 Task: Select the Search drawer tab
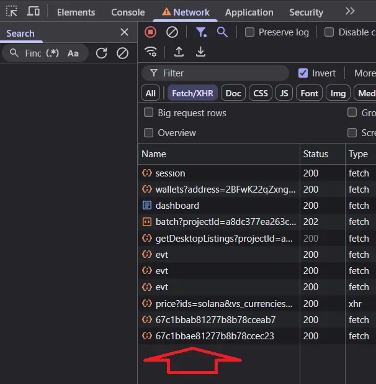click(20, 34)
